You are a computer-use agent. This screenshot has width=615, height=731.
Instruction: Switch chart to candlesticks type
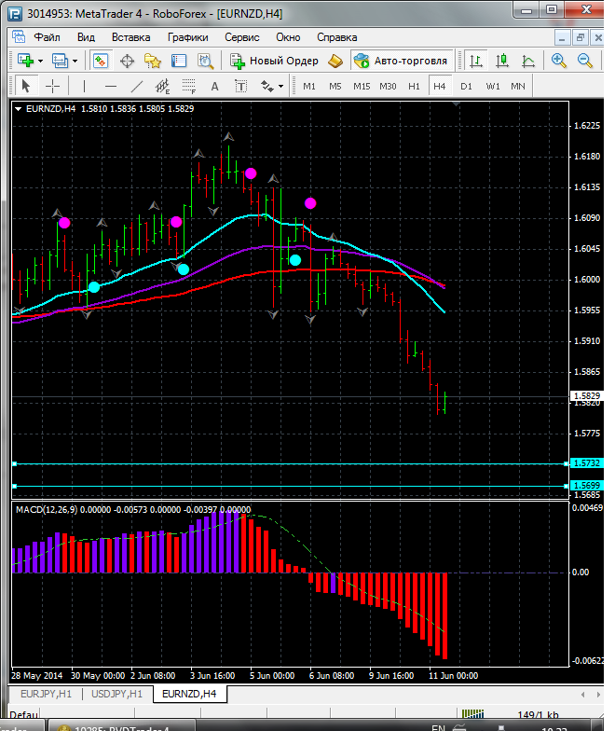pos(501,61)
